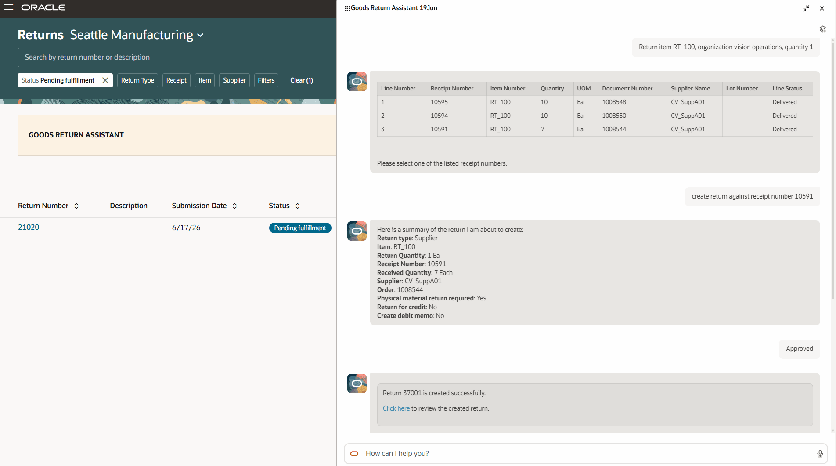Screen dimensions: 836x466
Task: Click the Approved message bubble
Action: pyautogui.click(x=799, y=349)
